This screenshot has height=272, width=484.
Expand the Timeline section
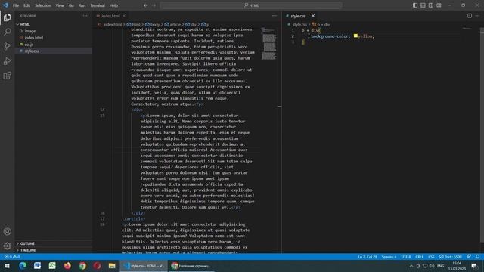click(54, 250)
